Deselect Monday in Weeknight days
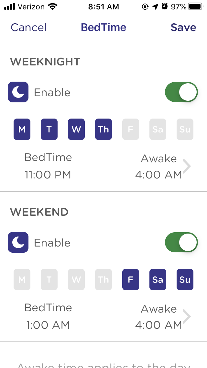 22,129
